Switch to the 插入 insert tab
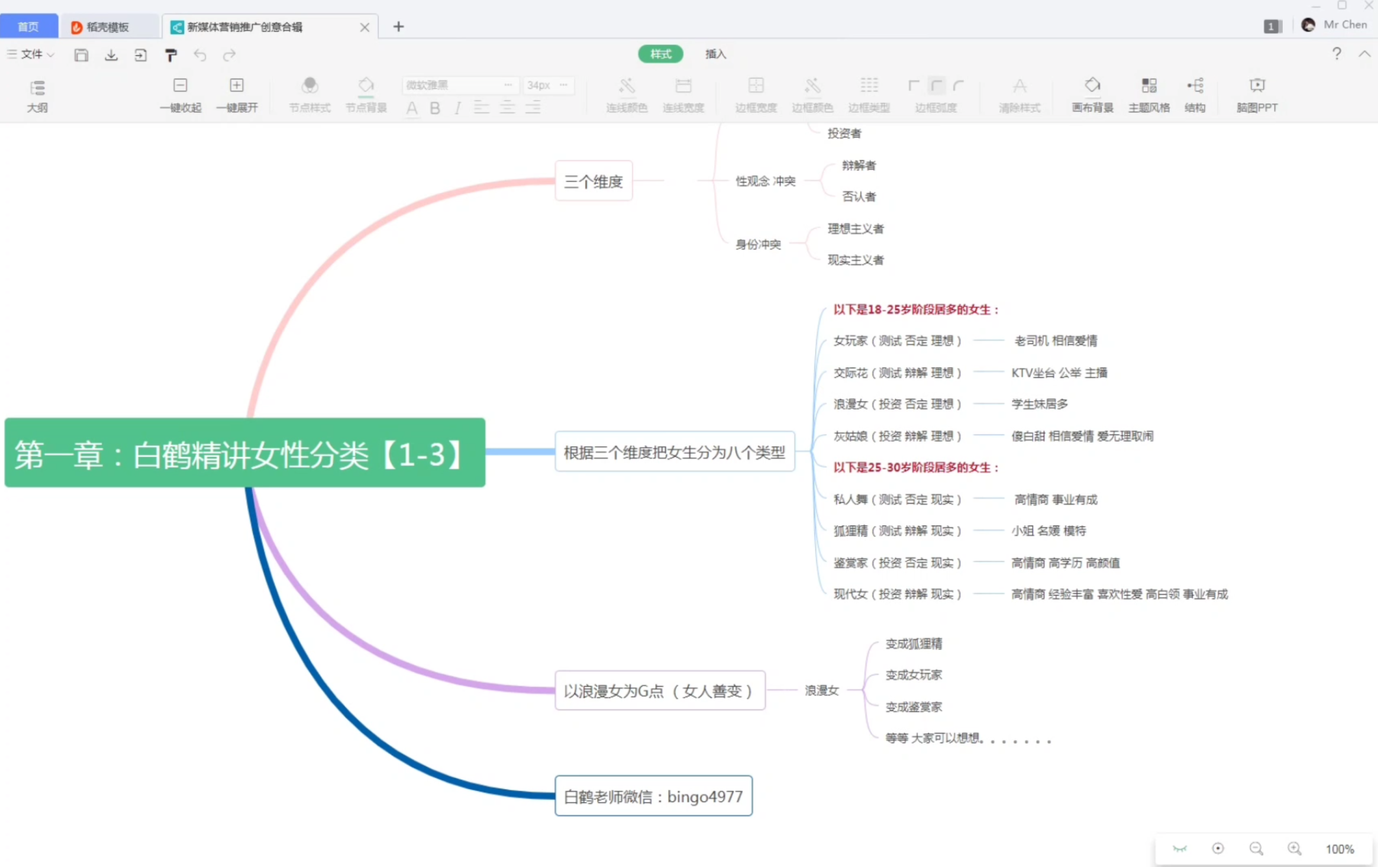This screenshot has height=867, width=1378. pyautogui.click(x=715, y=54)
